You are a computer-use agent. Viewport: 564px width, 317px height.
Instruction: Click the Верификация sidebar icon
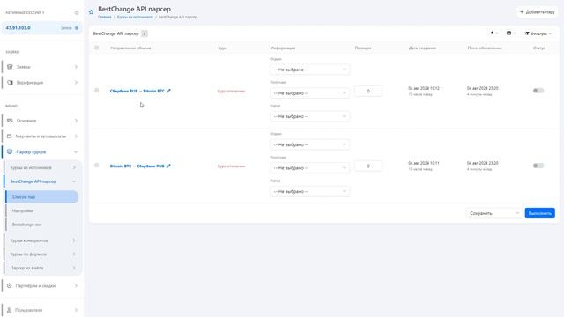click(10, 83)
